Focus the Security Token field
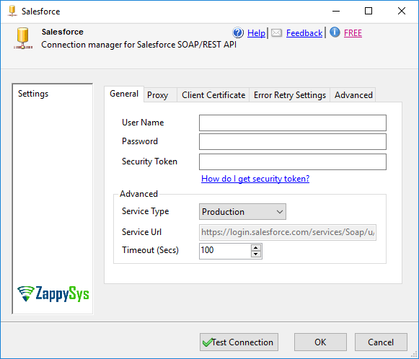The image size is (419, 359). (293, 161)
